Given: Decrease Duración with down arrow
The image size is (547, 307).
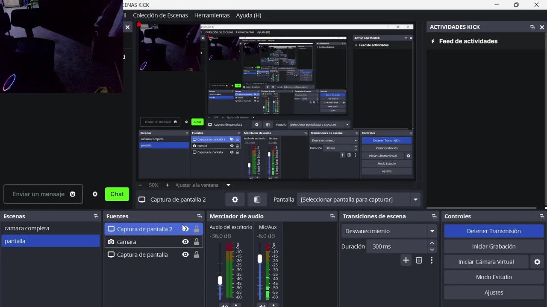Looking at the screenshot, I should click(x=432, y=249).
